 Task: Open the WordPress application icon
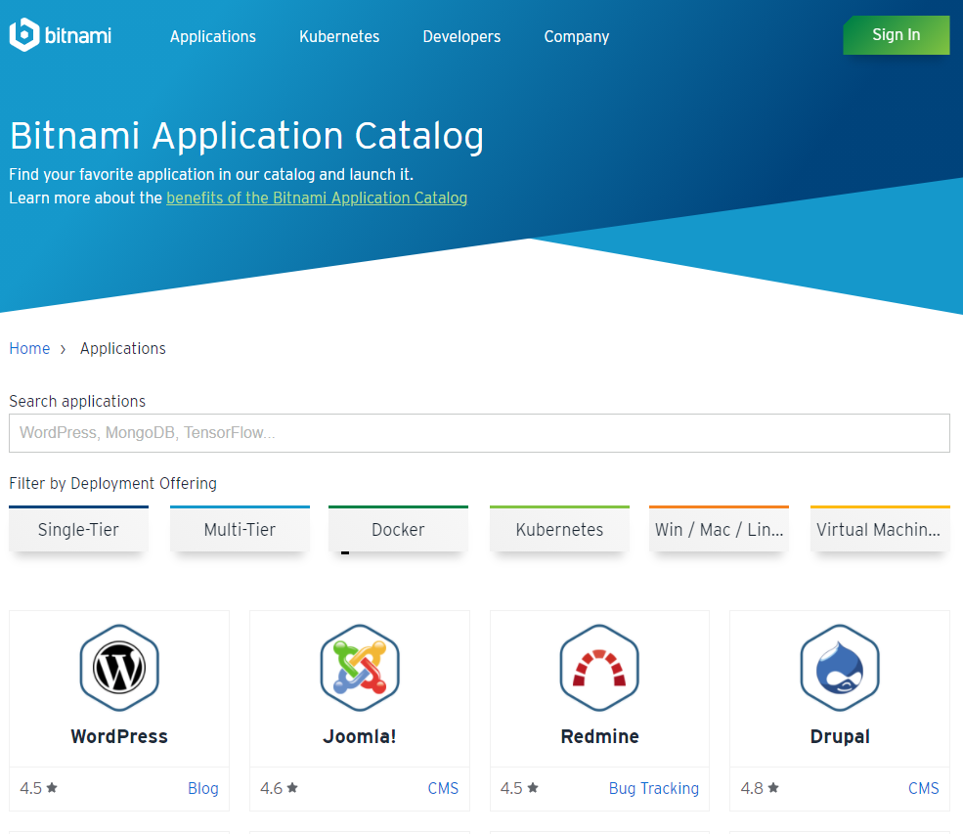pos(119,668)
